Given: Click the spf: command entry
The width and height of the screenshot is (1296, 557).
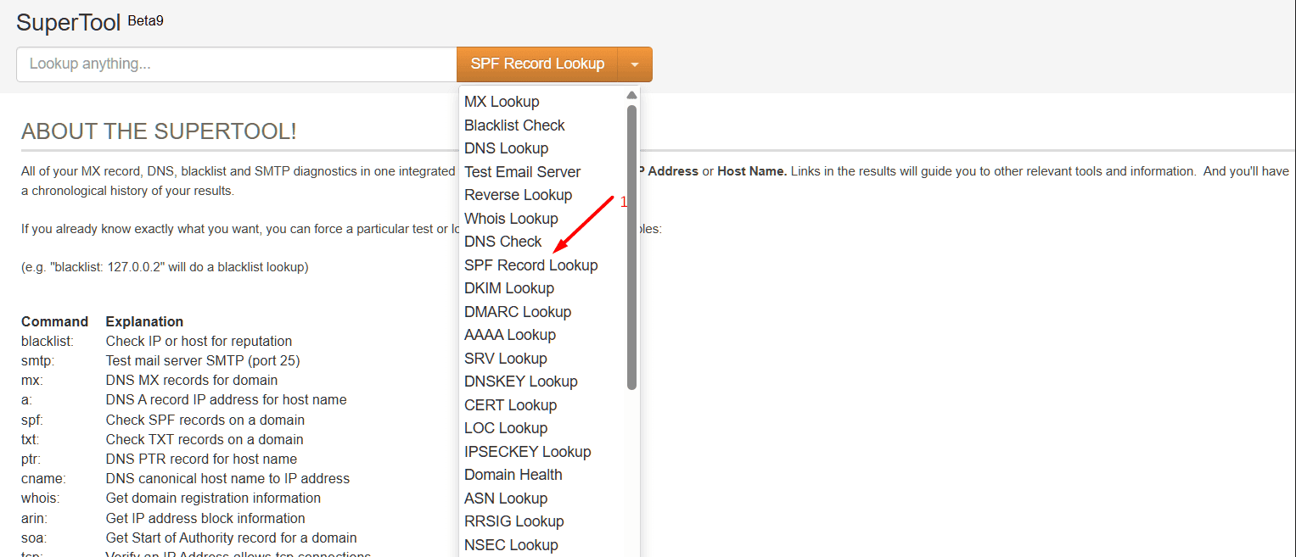Looking at the screenshot, I should pyautogui.click(x=32, y=421).
